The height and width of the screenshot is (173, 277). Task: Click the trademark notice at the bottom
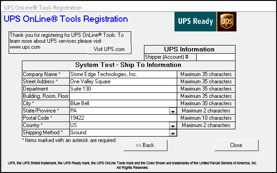tap(132, 165)
